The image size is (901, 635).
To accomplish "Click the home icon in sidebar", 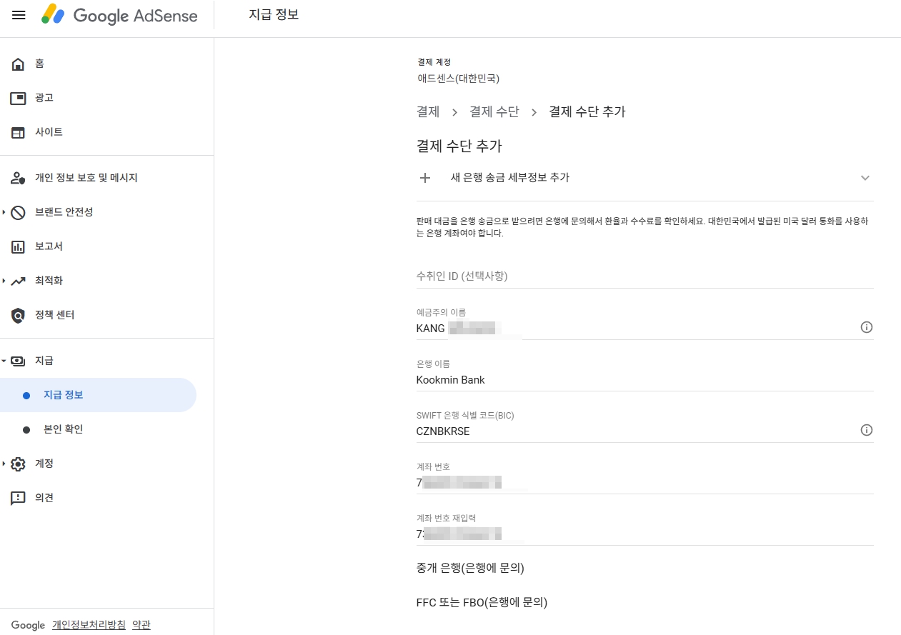I will 18,64.
